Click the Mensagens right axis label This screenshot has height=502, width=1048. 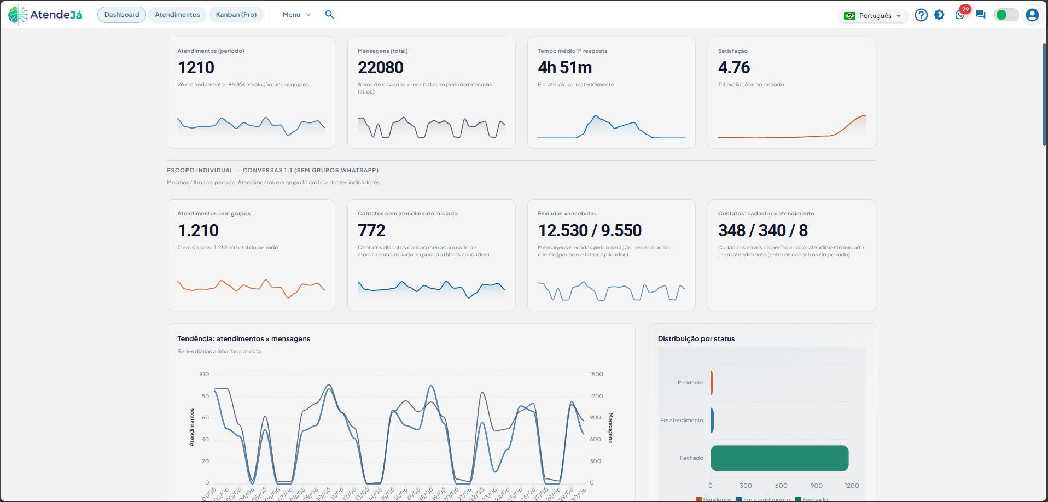coord(611,428)
